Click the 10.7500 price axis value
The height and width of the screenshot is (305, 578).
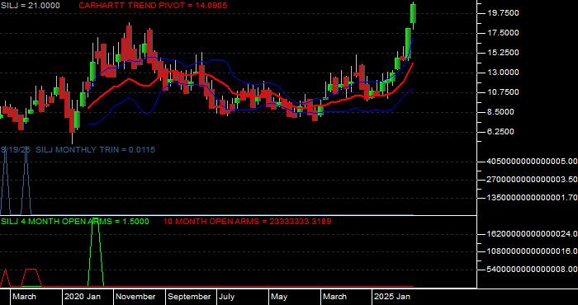point(503,92)
